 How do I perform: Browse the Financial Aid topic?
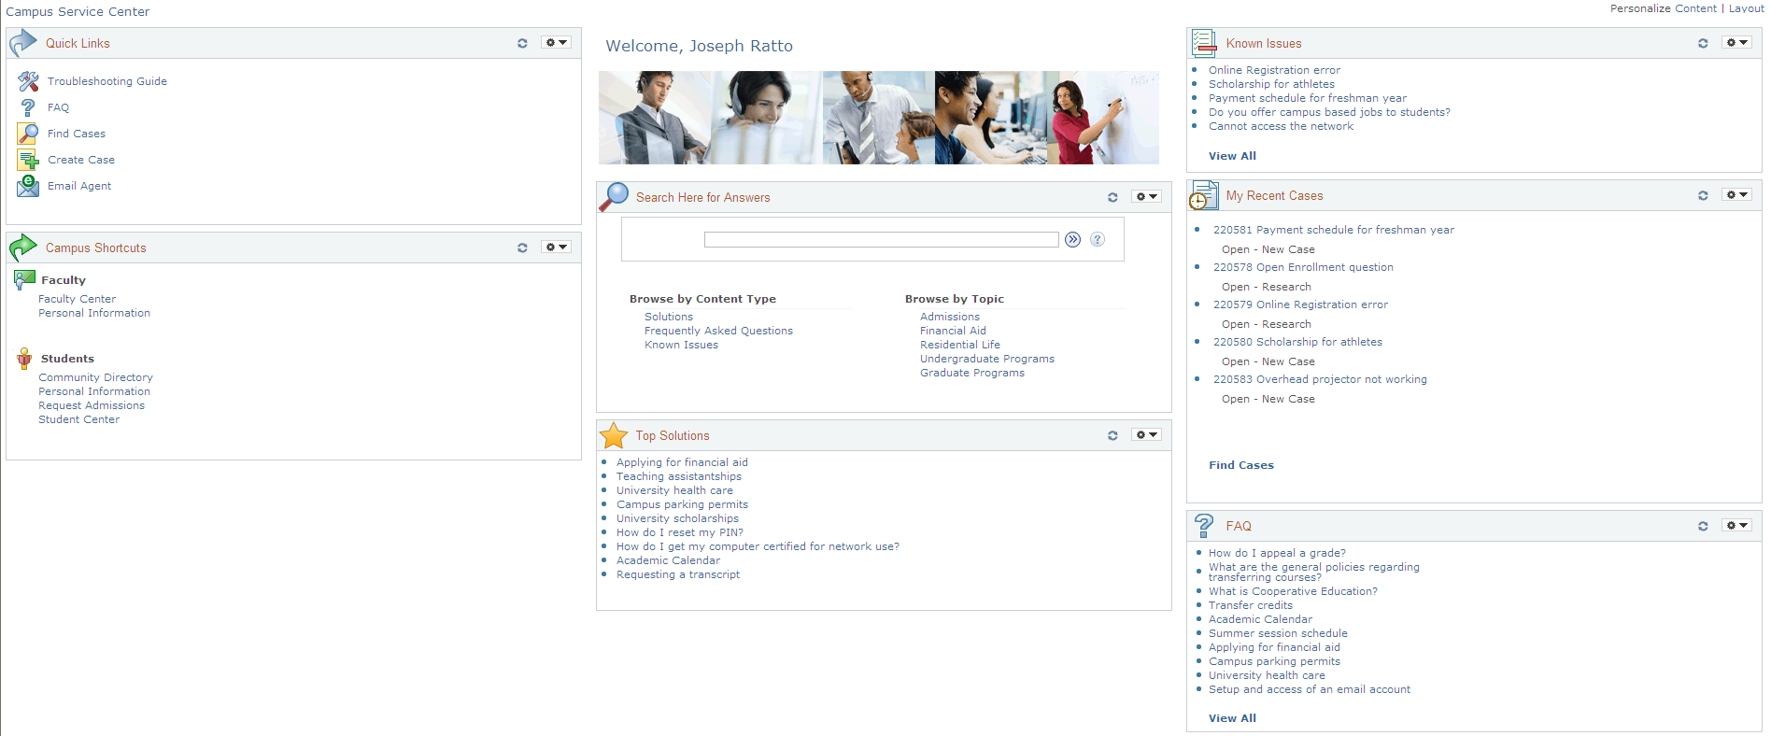[x=953, y=331]
